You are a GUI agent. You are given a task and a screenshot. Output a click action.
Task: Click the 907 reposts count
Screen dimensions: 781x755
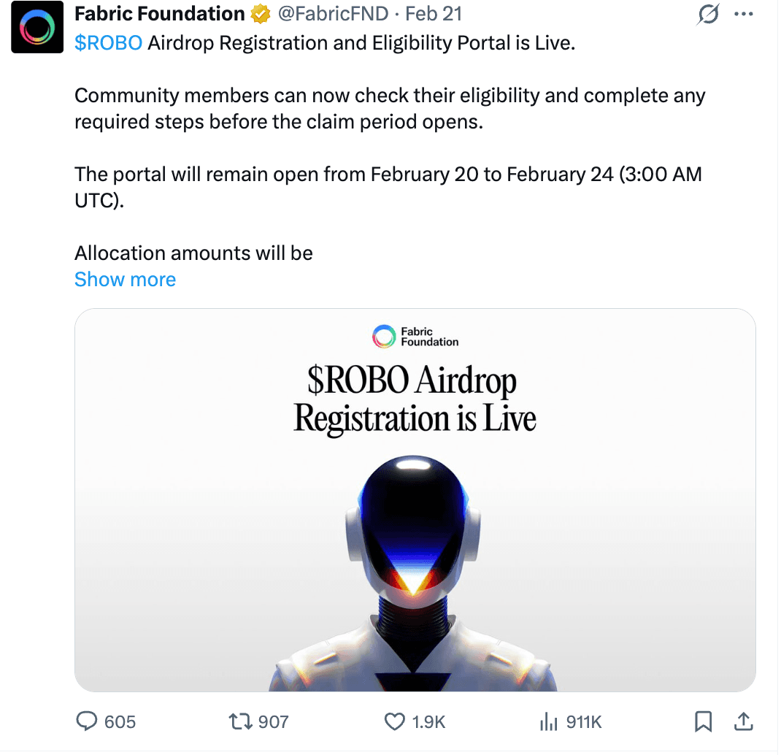tap(274, 722)
